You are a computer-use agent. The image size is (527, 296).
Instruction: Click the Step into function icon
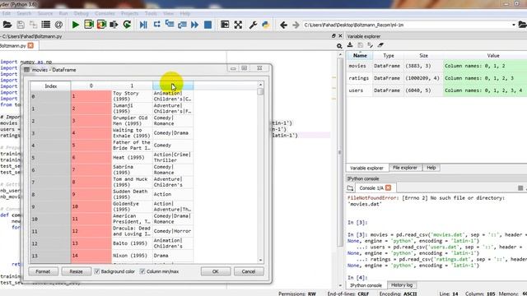point(170,25)
